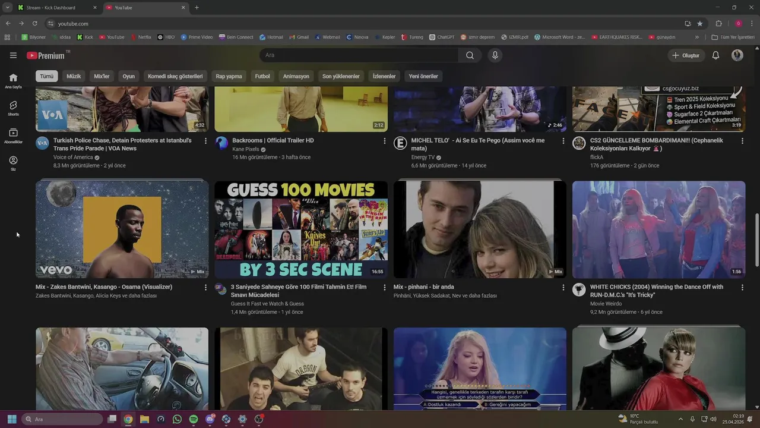Open options menu for Backrooms trailer video
760x428 pixels.
coord(384,141)
